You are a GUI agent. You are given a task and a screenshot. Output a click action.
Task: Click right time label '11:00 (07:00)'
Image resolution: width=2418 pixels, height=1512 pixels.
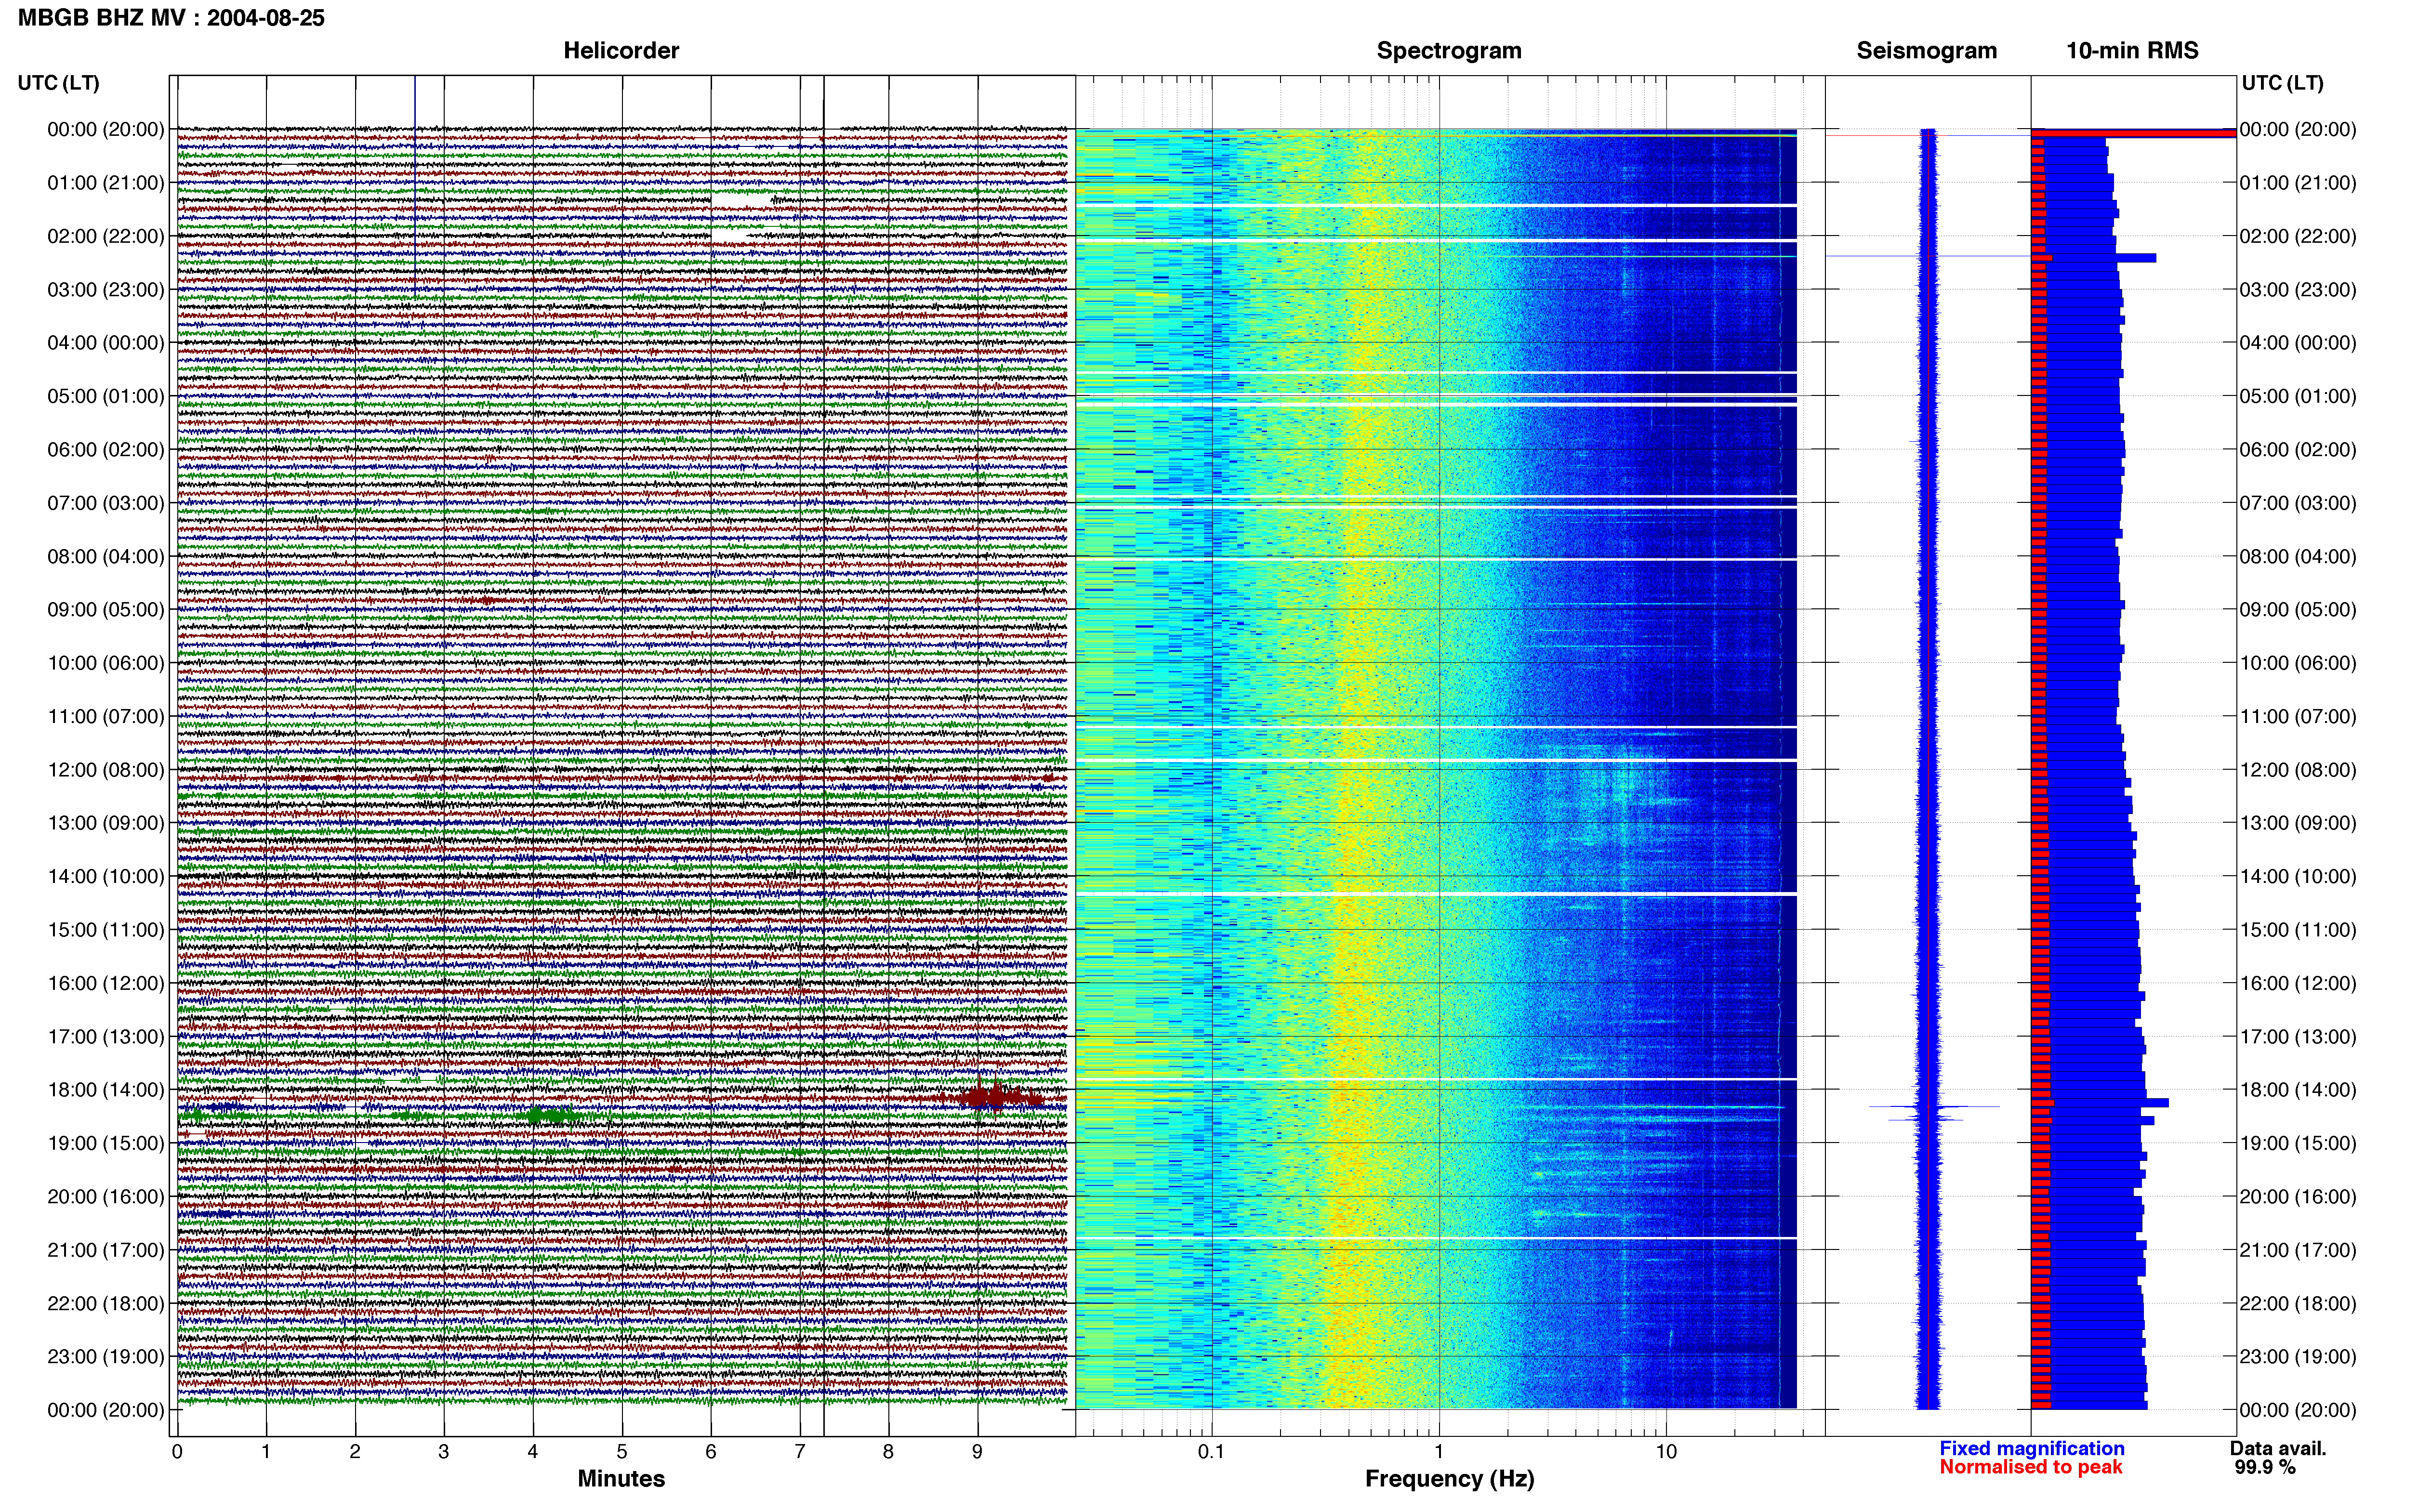2298,717
